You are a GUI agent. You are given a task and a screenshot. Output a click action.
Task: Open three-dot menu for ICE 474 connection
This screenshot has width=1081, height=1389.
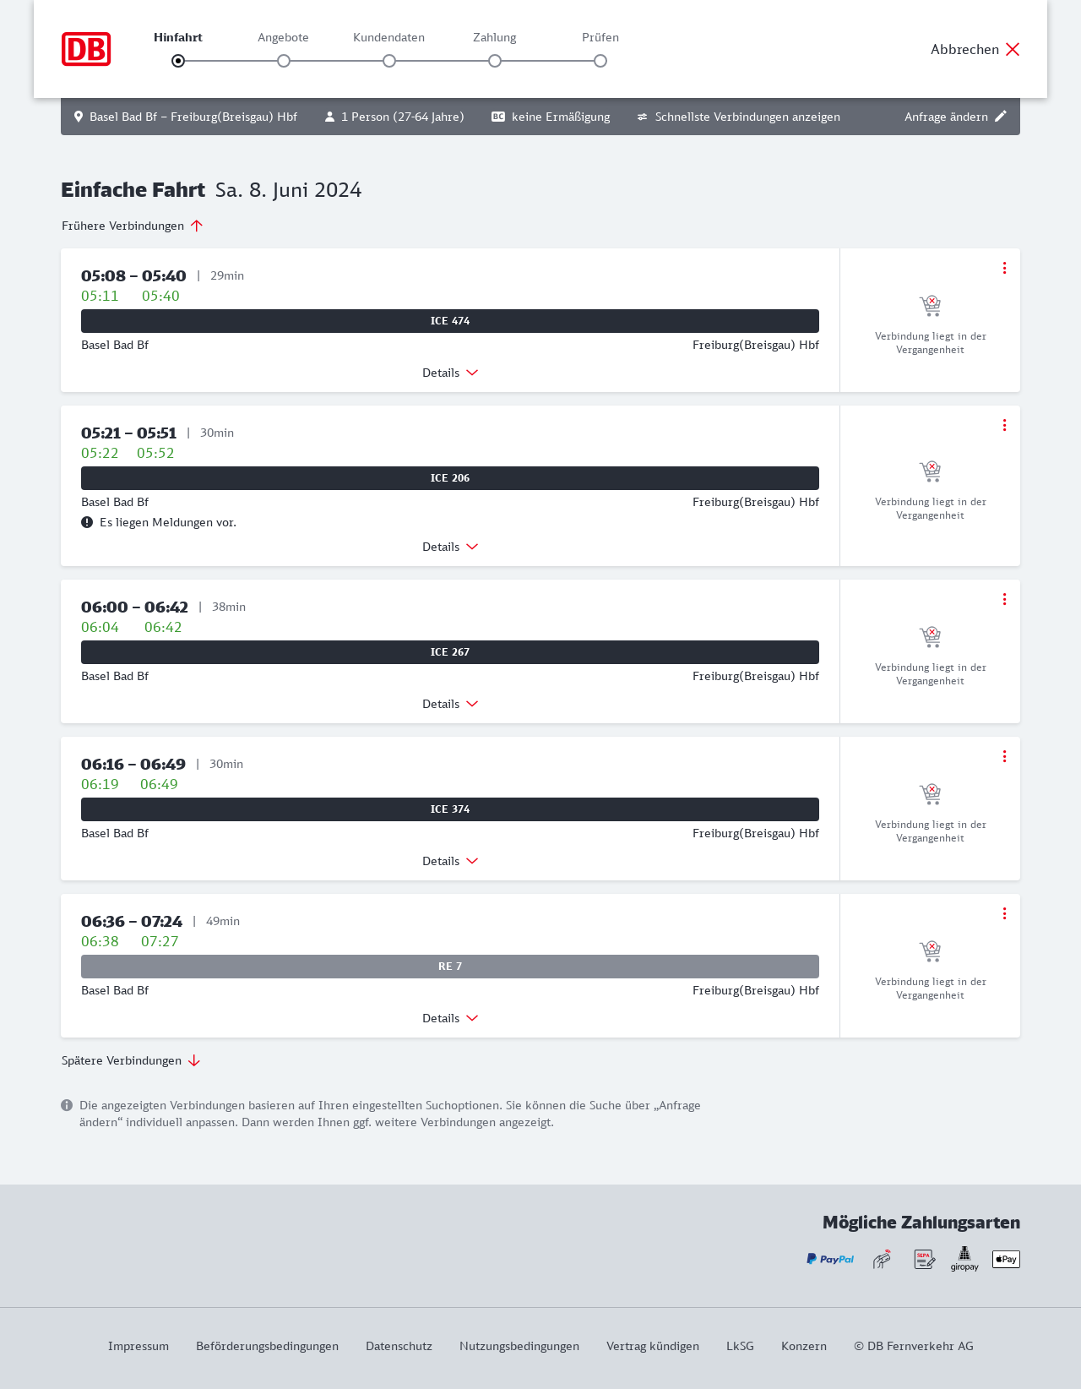1004,268
